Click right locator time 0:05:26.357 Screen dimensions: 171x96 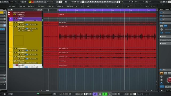click(79, 94)
